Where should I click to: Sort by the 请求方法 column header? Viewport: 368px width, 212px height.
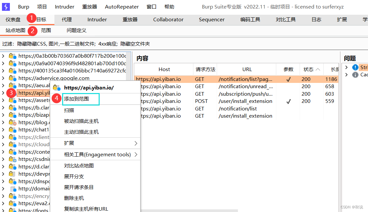[x=205, y=69]
